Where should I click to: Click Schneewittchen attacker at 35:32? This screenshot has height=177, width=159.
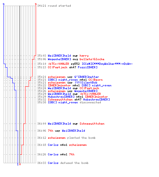[x=60, y=99]
